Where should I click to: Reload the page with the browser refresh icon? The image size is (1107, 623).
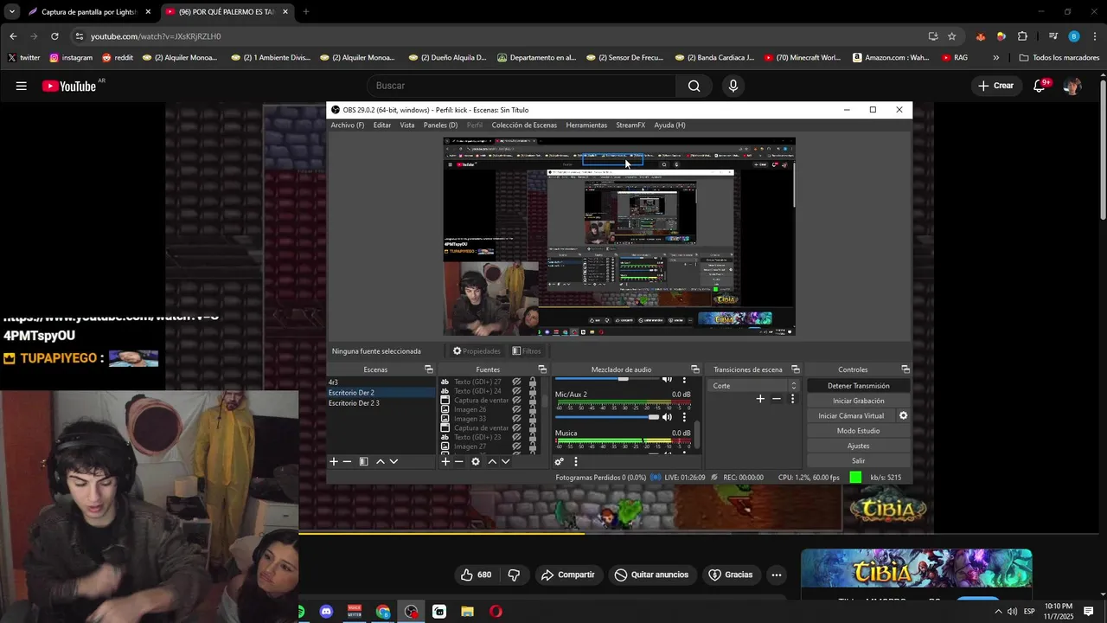(54, 36)
